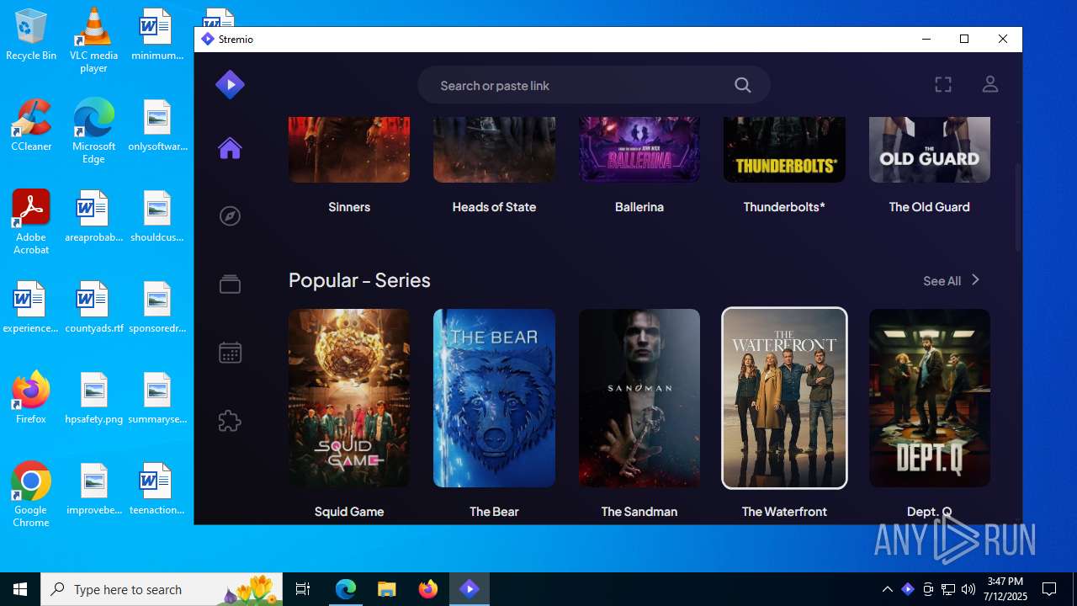Open Task View on the taskbar
The width and height of the screenshot is (1077, 606).
click(303, 589)
